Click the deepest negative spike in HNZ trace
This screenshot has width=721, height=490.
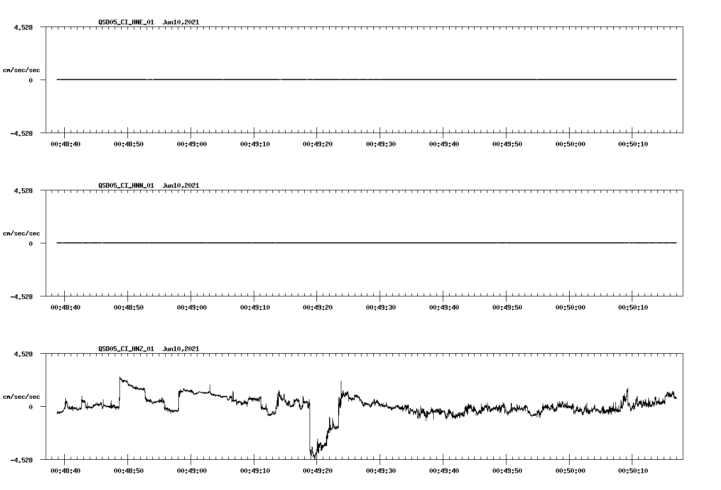(x=314, y=456)
